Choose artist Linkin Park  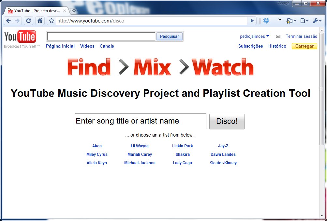click(183, 146)
